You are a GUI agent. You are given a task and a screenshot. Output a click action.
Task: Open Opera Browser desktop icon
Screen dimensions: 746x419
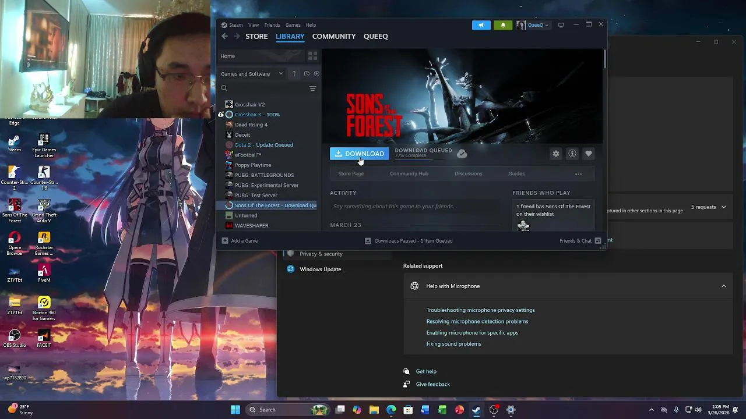tap(15, 244)
